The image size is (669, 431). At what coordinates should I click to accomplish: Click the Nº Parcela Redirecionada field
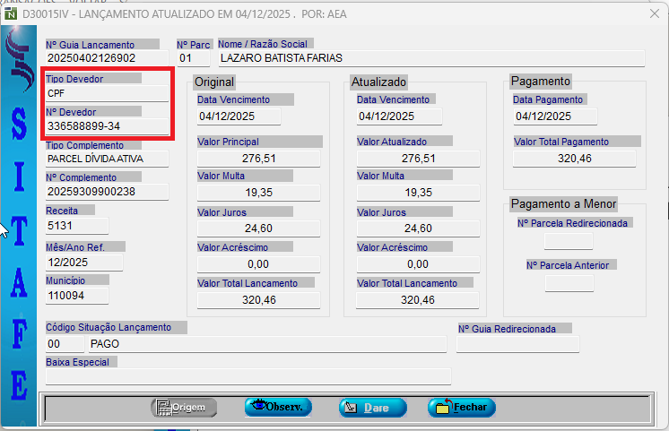[568, 241]
